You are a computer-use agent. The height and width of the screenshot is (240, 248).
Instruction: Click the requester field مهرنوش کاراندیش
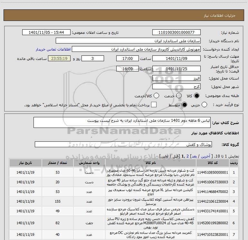pos(136,49)
